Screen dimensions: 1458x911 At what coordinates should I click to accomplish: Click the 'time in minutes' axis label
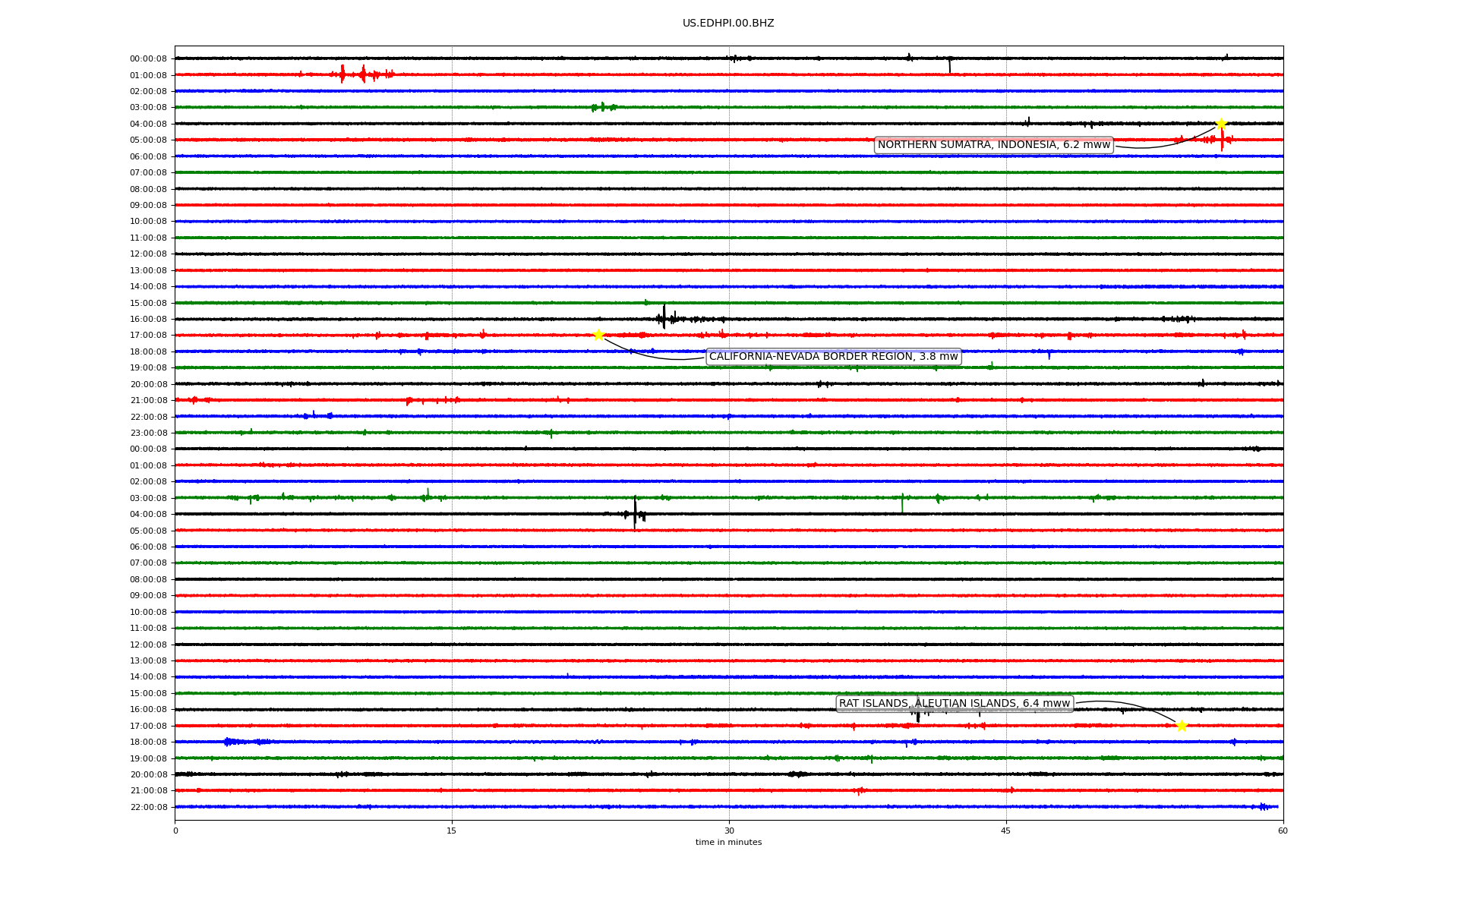727,842
